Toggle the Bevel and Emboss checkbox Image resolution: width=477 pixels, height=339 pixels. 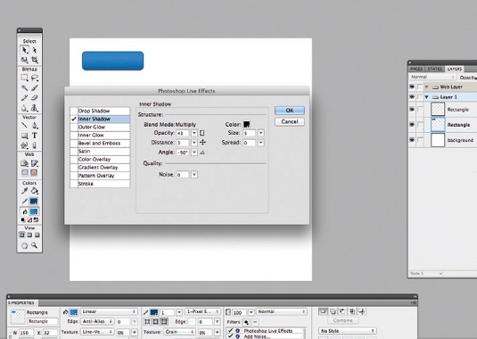click(x=74, y=143)
